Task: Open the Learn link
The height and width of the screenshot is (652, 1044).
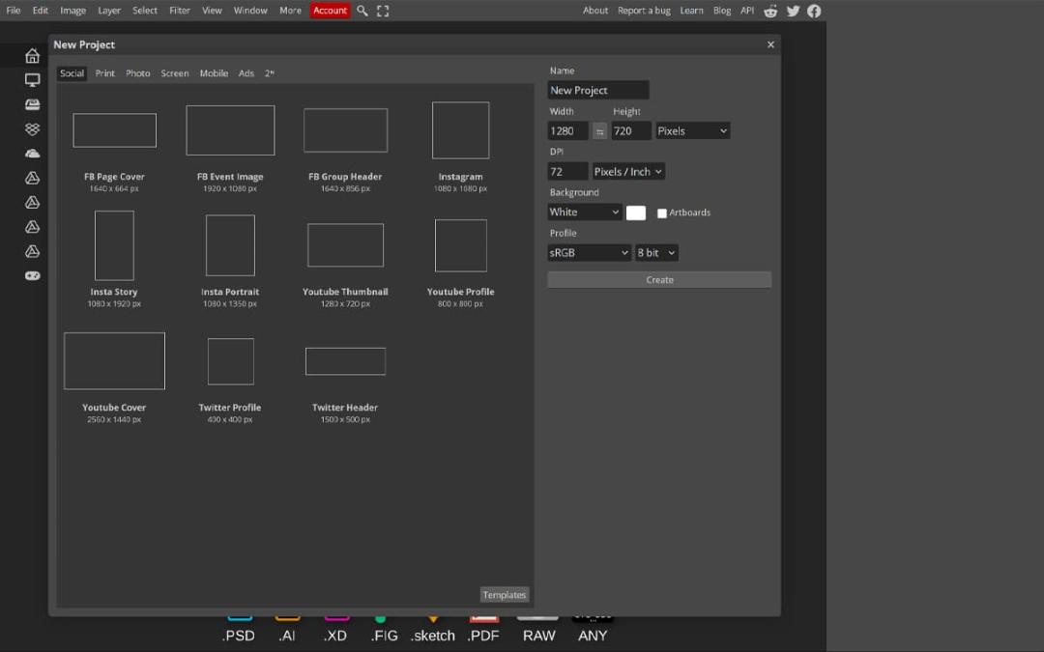Action: pos(691,11)
